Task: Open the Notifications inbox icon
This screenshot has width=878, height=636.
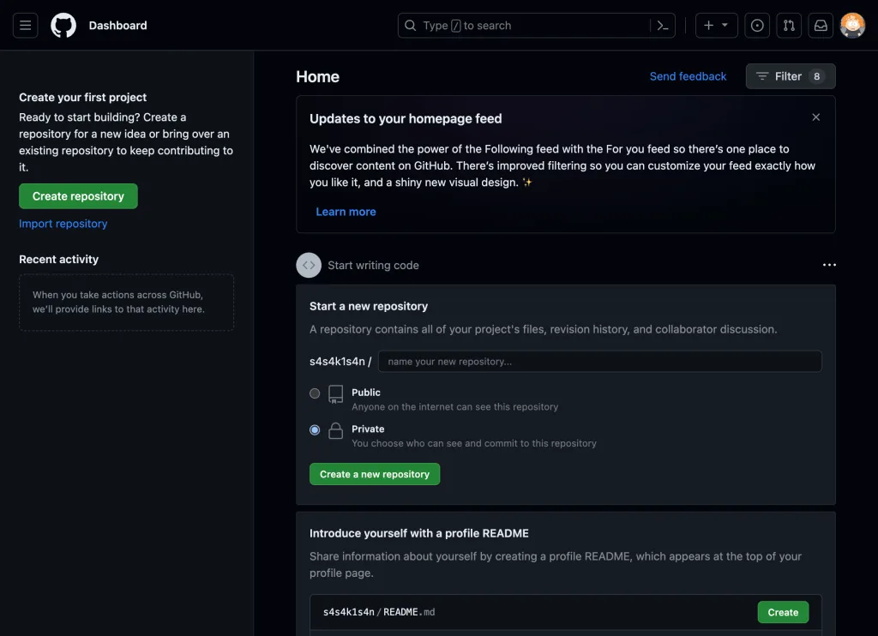Action: pyautogui.click(x=821, y=25)
